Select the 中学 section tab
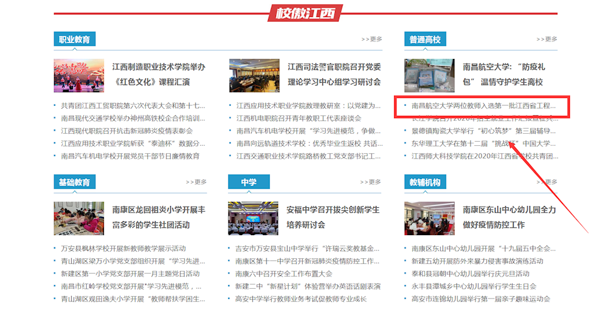The image size is (608, 313). tap(248, 182)
